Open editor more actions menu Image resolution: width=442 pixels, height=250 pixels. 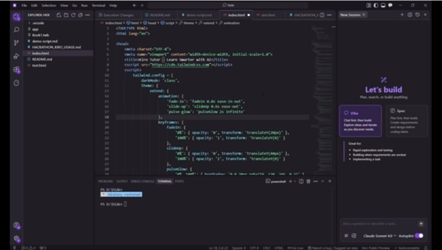point(329,15)
